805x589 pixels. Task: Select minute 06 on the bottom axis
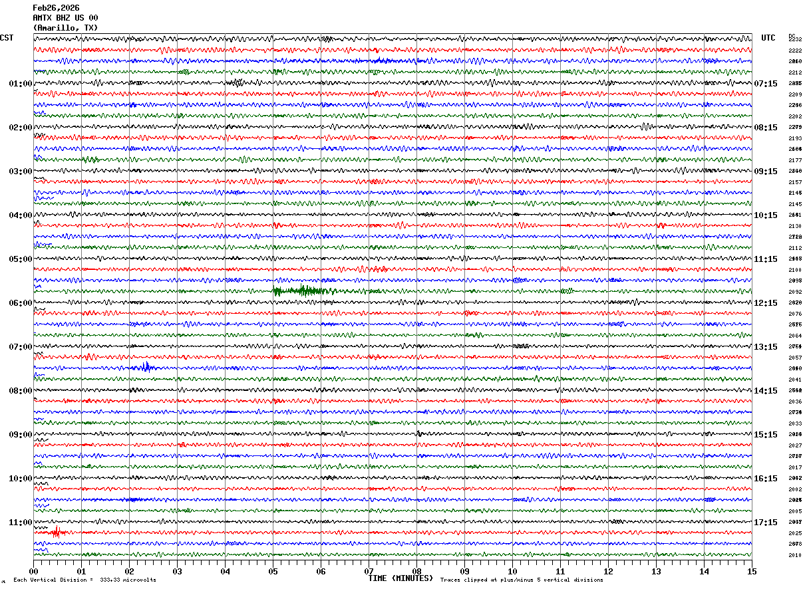point(321,571)
